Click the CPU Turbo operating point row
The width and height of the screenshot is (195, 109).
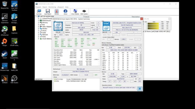coord(76,58)
